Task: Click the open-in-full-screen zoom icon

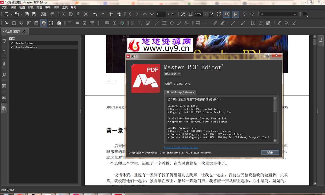Action: 211,14
